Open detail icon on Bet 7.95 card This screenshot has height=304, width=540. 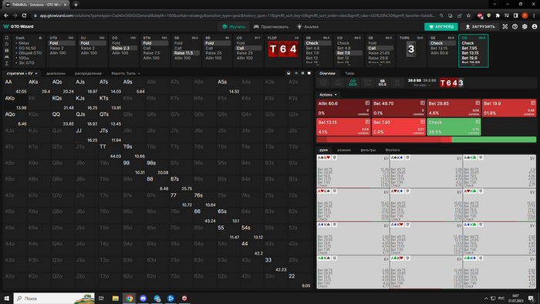click(422, 122)
